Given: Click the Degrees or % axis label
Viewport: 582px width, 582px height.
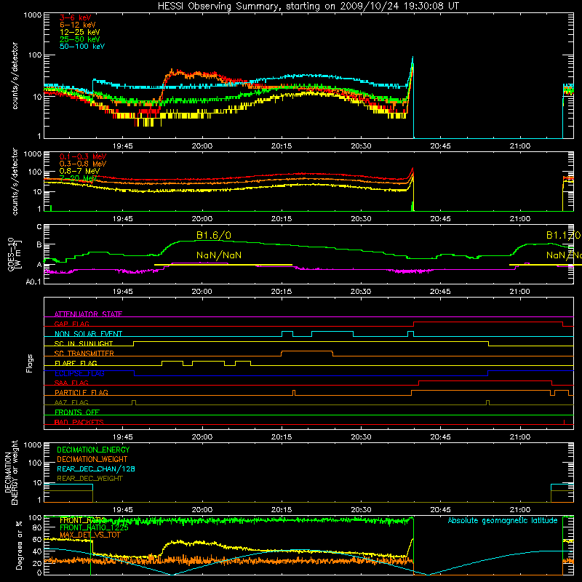Looking at the screenshot, I should (19, 546).
